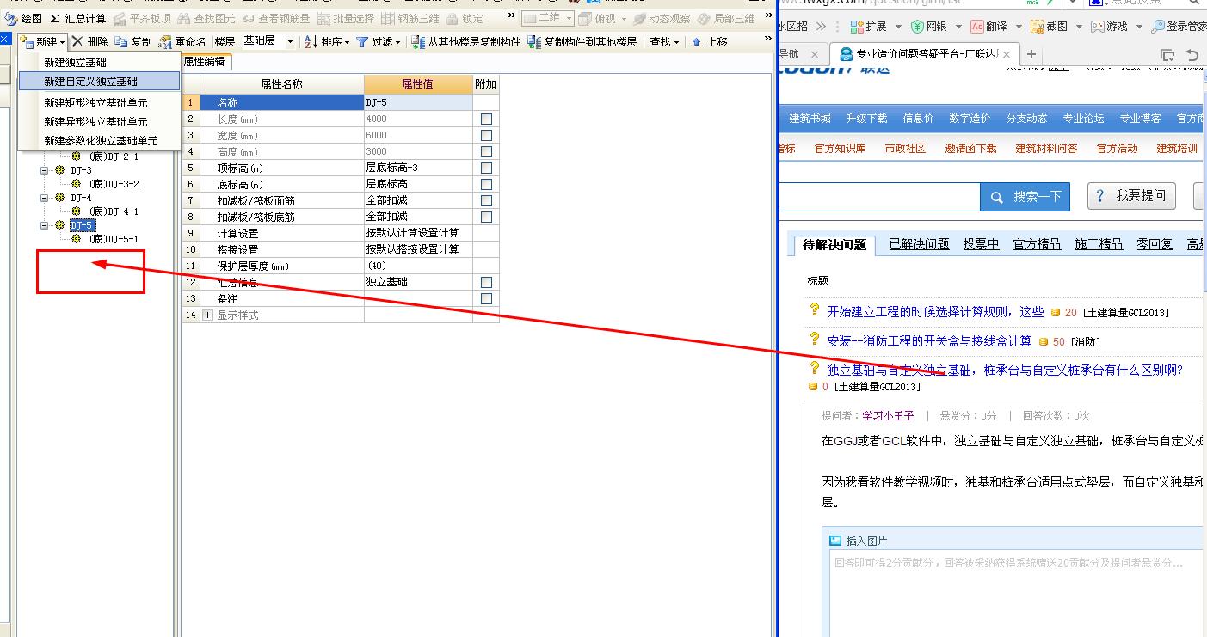Collapse the DJ-3 tree node
The image size is (1207, 637).
point(45,170)
